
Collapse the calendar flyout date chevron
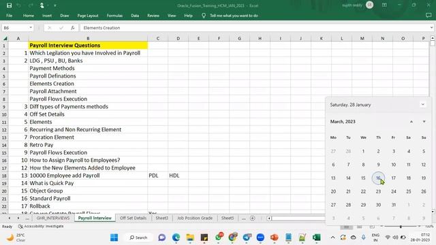[x=422, y=104]
